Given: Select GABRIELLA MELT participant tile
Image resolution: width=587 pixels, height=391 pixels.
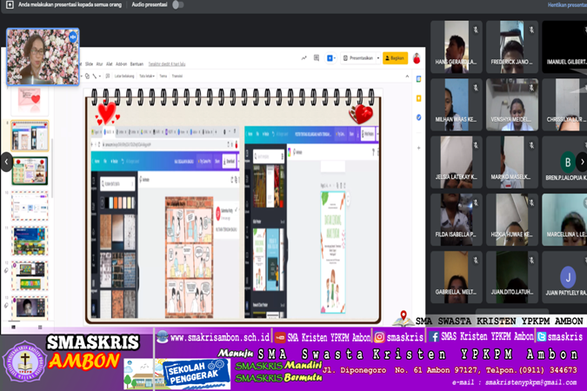Looking at the screenshot, I should click(x=457, y=277).
